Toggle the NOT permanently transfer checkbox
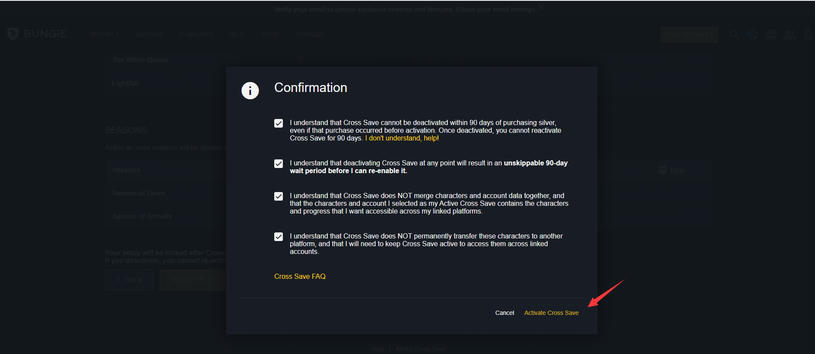Screen dimensions: 815x354 point(279,237)
